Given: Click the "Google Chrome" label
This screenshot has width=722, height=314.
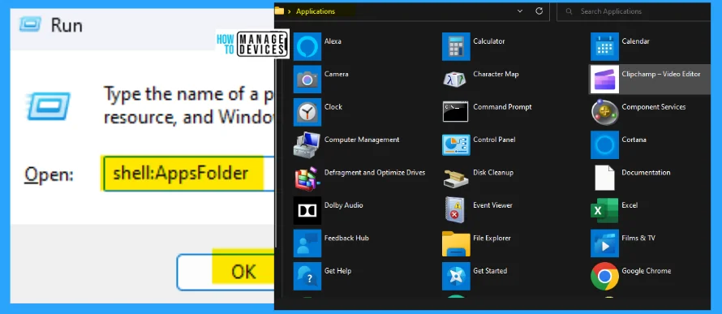Looking at the screenshot, I should [x=646, y=271].
